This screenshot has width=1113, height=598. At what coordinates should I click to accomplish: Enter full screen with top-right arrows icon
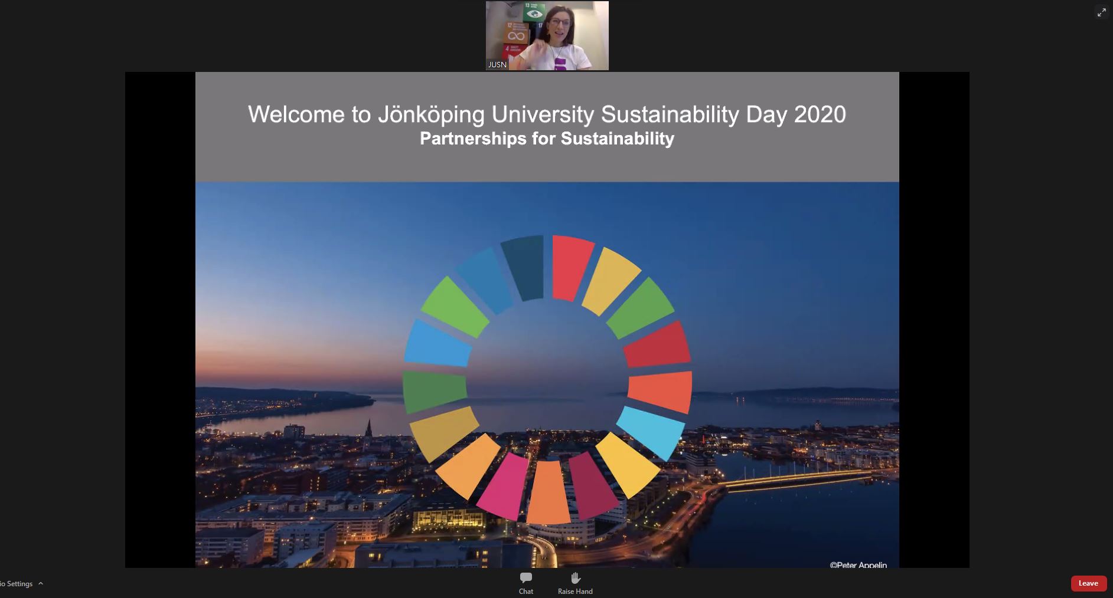pos(1101,12)
